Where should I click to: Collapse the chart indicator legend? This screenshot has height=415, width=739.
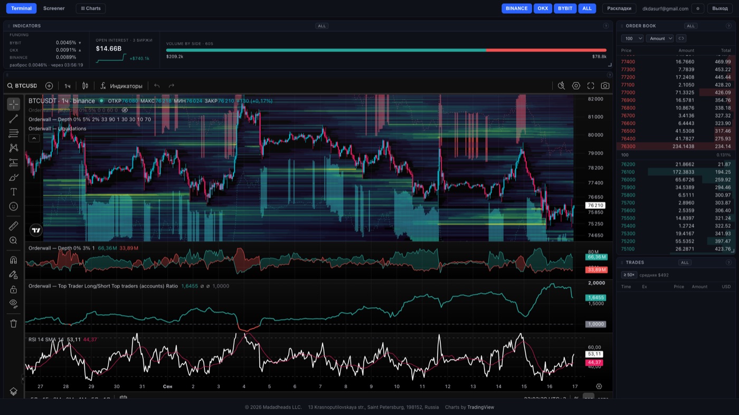click(34, 138)
